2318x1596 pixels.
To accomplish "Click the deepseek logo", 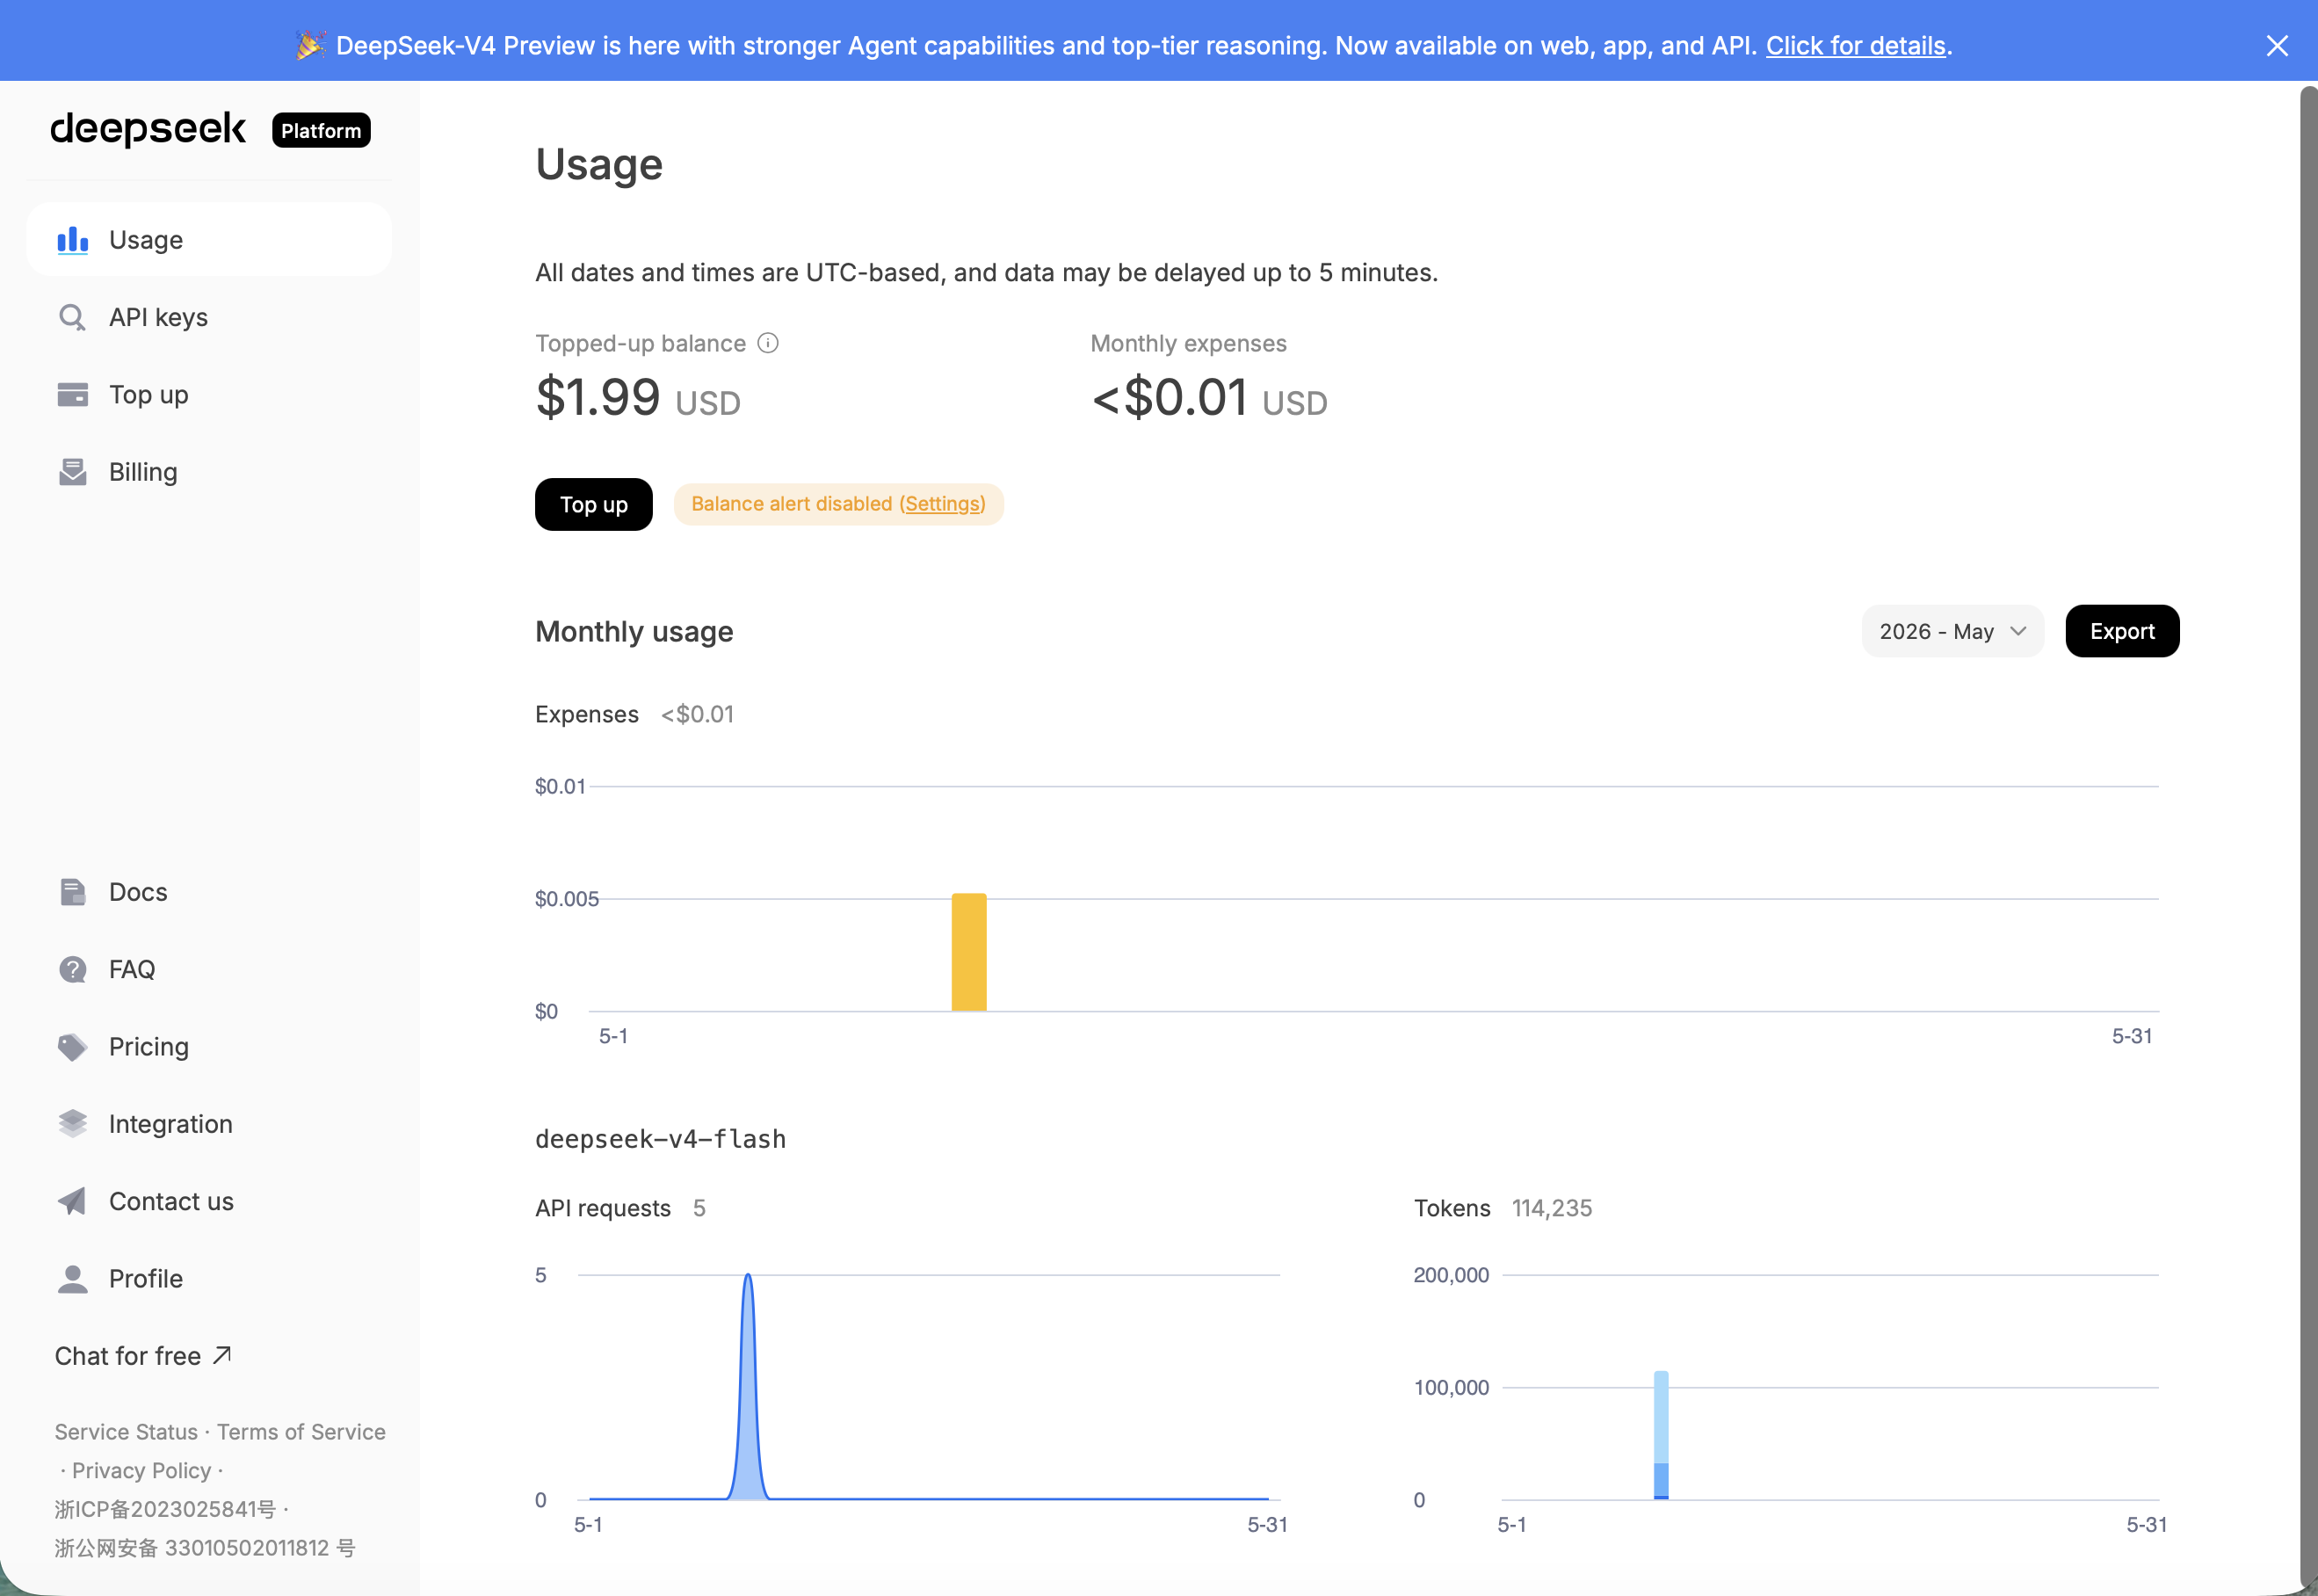I will (148, 129).
